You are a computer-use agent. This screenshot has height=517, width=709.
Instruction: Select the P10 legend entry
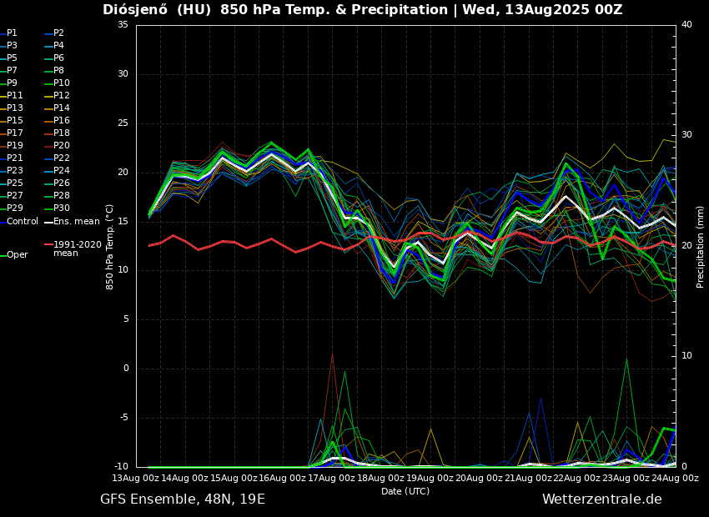coord(62,83)
